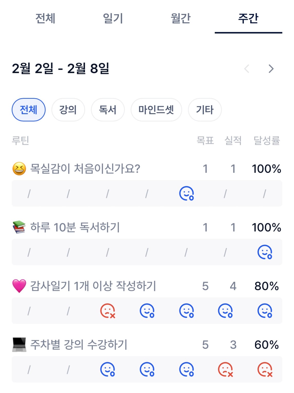Click the last red face in 주차별 강의 row

(x=265, y=370)
